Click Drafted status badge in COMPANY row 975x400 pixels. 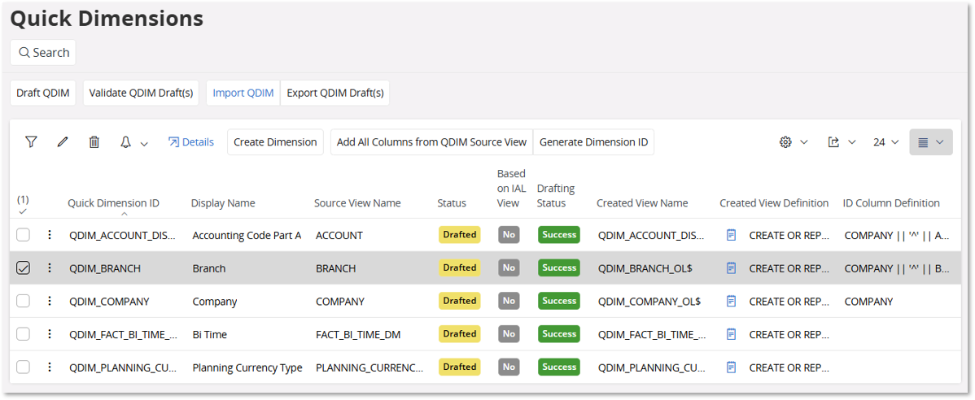(x=460, y=302)
